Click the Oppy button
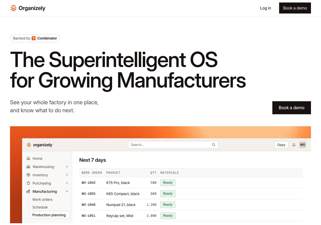Screen dimensions: 321x225 point(281,145)
